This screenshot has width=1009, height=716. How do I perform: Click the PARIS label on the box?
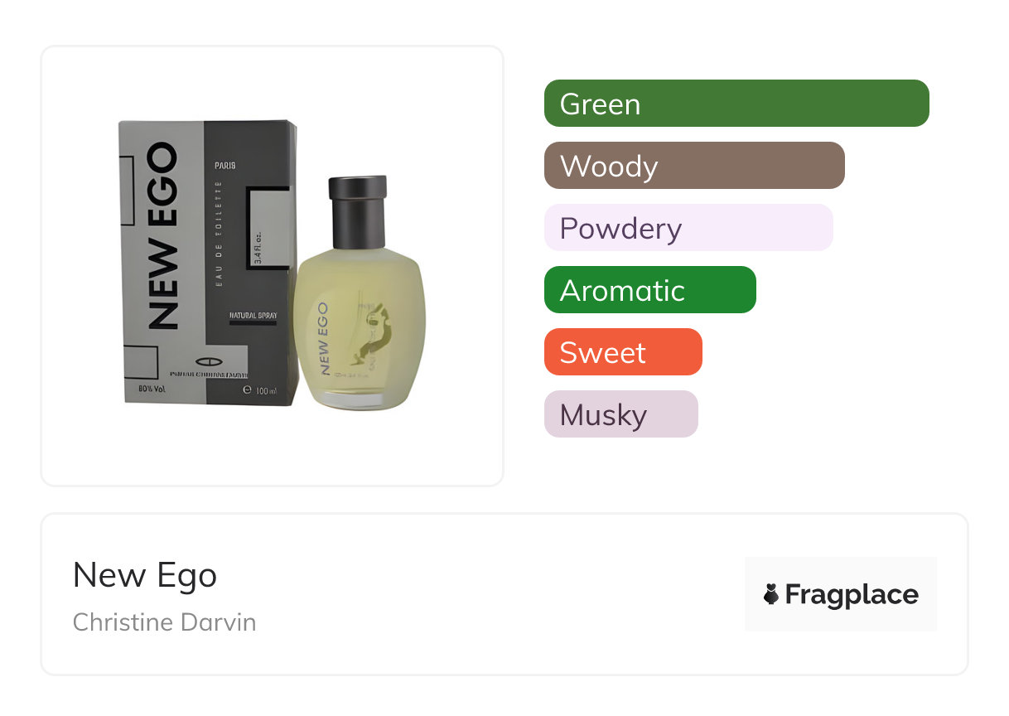coord(225,166)
